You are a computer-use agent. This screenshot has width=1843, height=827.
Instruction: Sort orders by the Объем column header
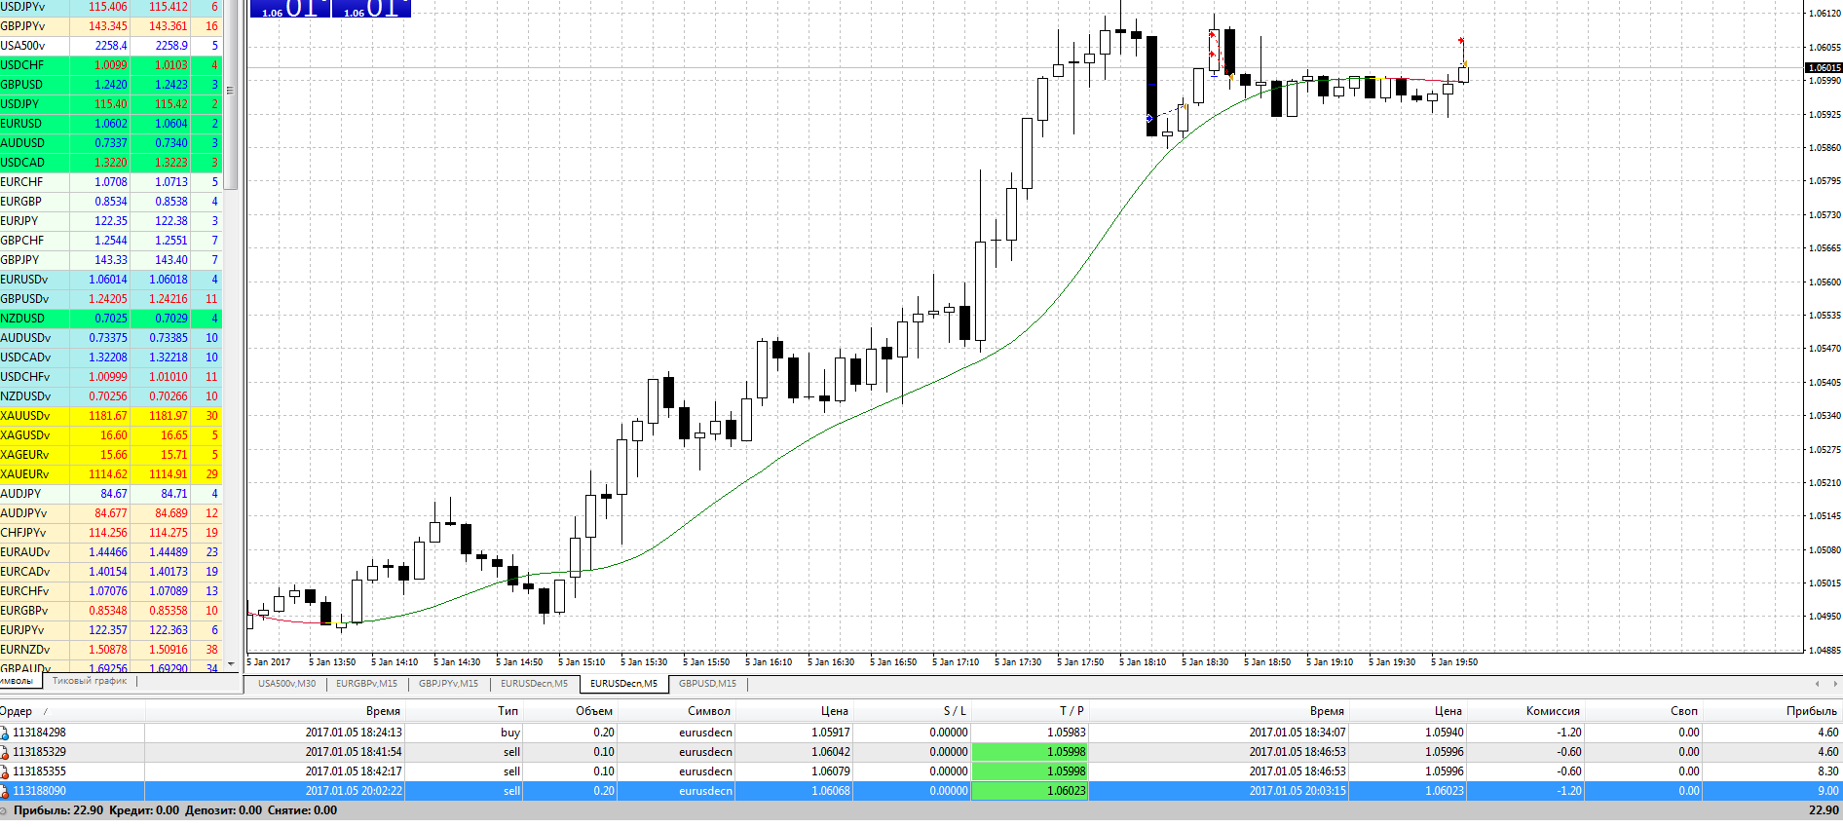click(571, 711)
